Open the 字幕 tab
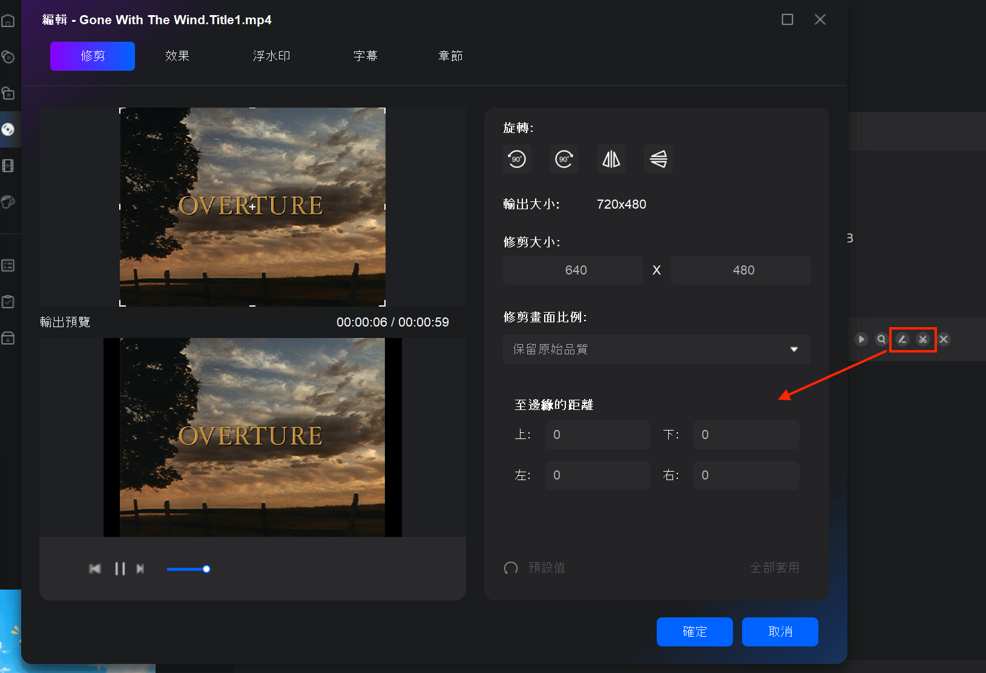Screen dimensions: 986x673 366,56
